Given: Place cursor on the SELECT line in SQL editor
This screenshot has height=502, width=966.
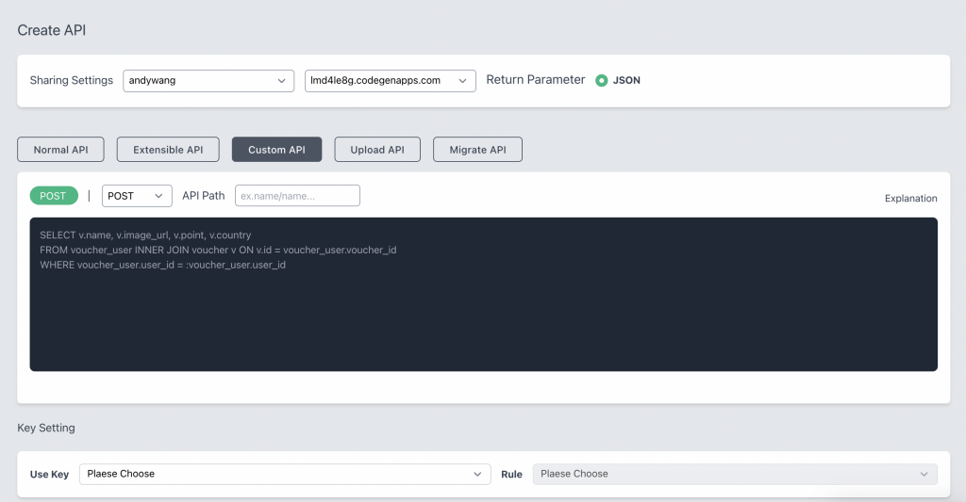Looking at the screenshot, I should tap(145, 235).
